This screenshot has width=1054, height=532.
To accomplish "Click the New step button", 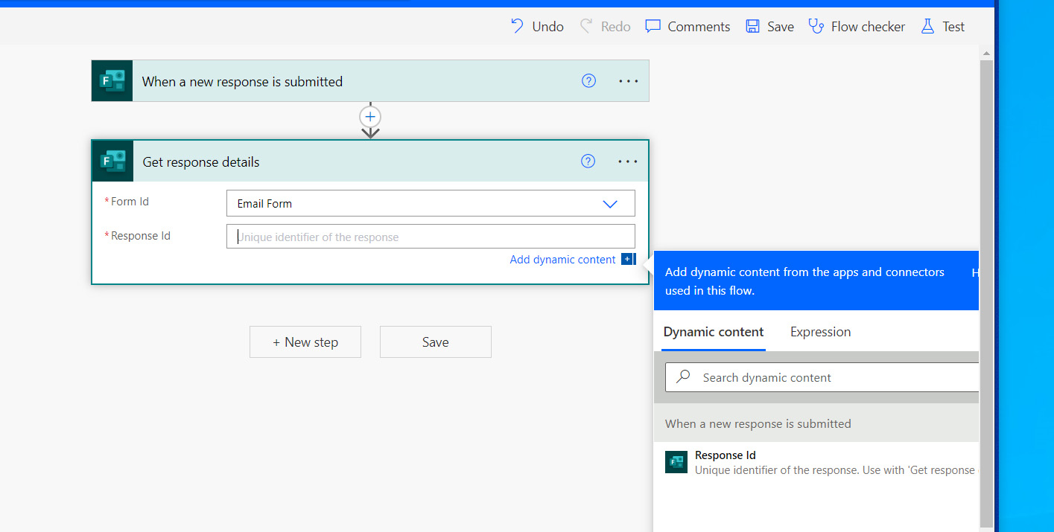I will tap(305, 342).
